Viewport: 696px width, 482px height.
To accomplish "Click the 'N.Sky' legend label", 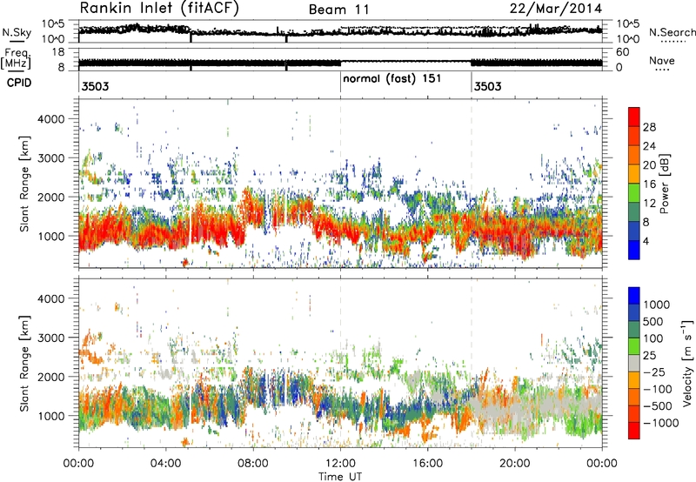I will 17,32.
